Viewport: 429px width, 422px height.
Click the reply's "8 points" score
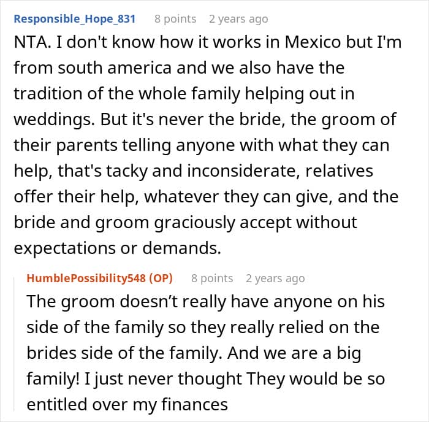pyautogui.click(x=212, y=278)
